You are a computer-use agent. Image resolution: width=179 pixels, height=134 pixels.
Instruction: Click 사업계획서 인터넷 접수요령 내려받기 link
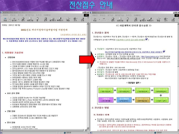click(131, 40)
